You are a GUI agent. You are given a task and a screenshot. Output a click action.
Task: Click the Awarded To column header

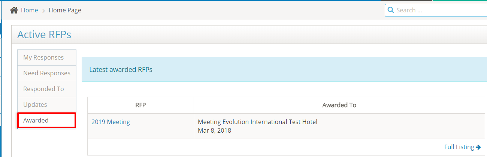pyautogui.click(x=339, y=105)
